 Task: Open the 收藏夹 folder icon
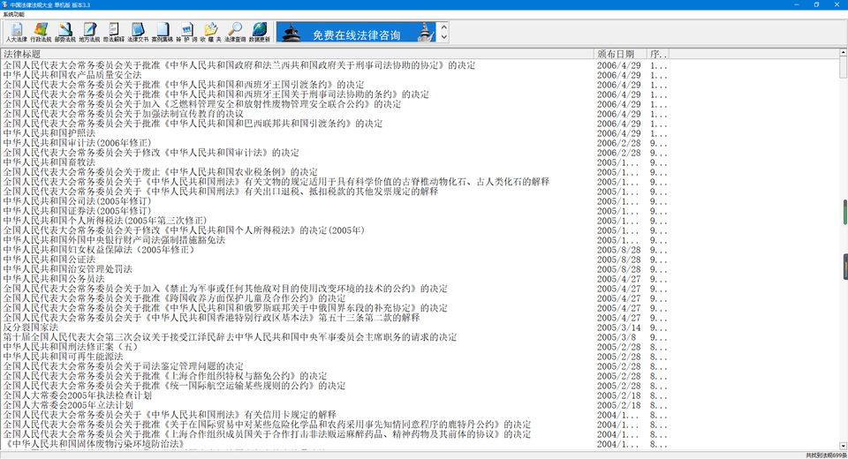click(210, 33)
